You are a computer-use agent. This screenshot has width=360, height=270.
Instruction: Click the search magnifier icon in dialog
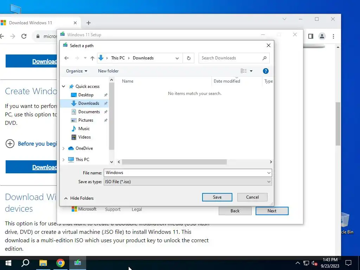click(264, 58)
